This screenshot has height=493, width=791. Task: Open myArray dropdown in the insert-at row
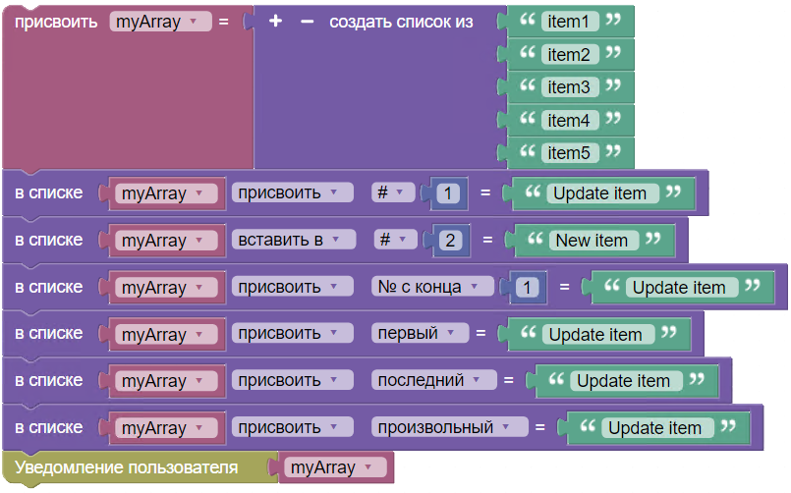pos(166,241)
